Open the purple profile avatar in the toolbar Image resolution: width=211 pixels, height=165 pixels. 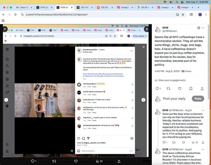(x=200, y=15)
